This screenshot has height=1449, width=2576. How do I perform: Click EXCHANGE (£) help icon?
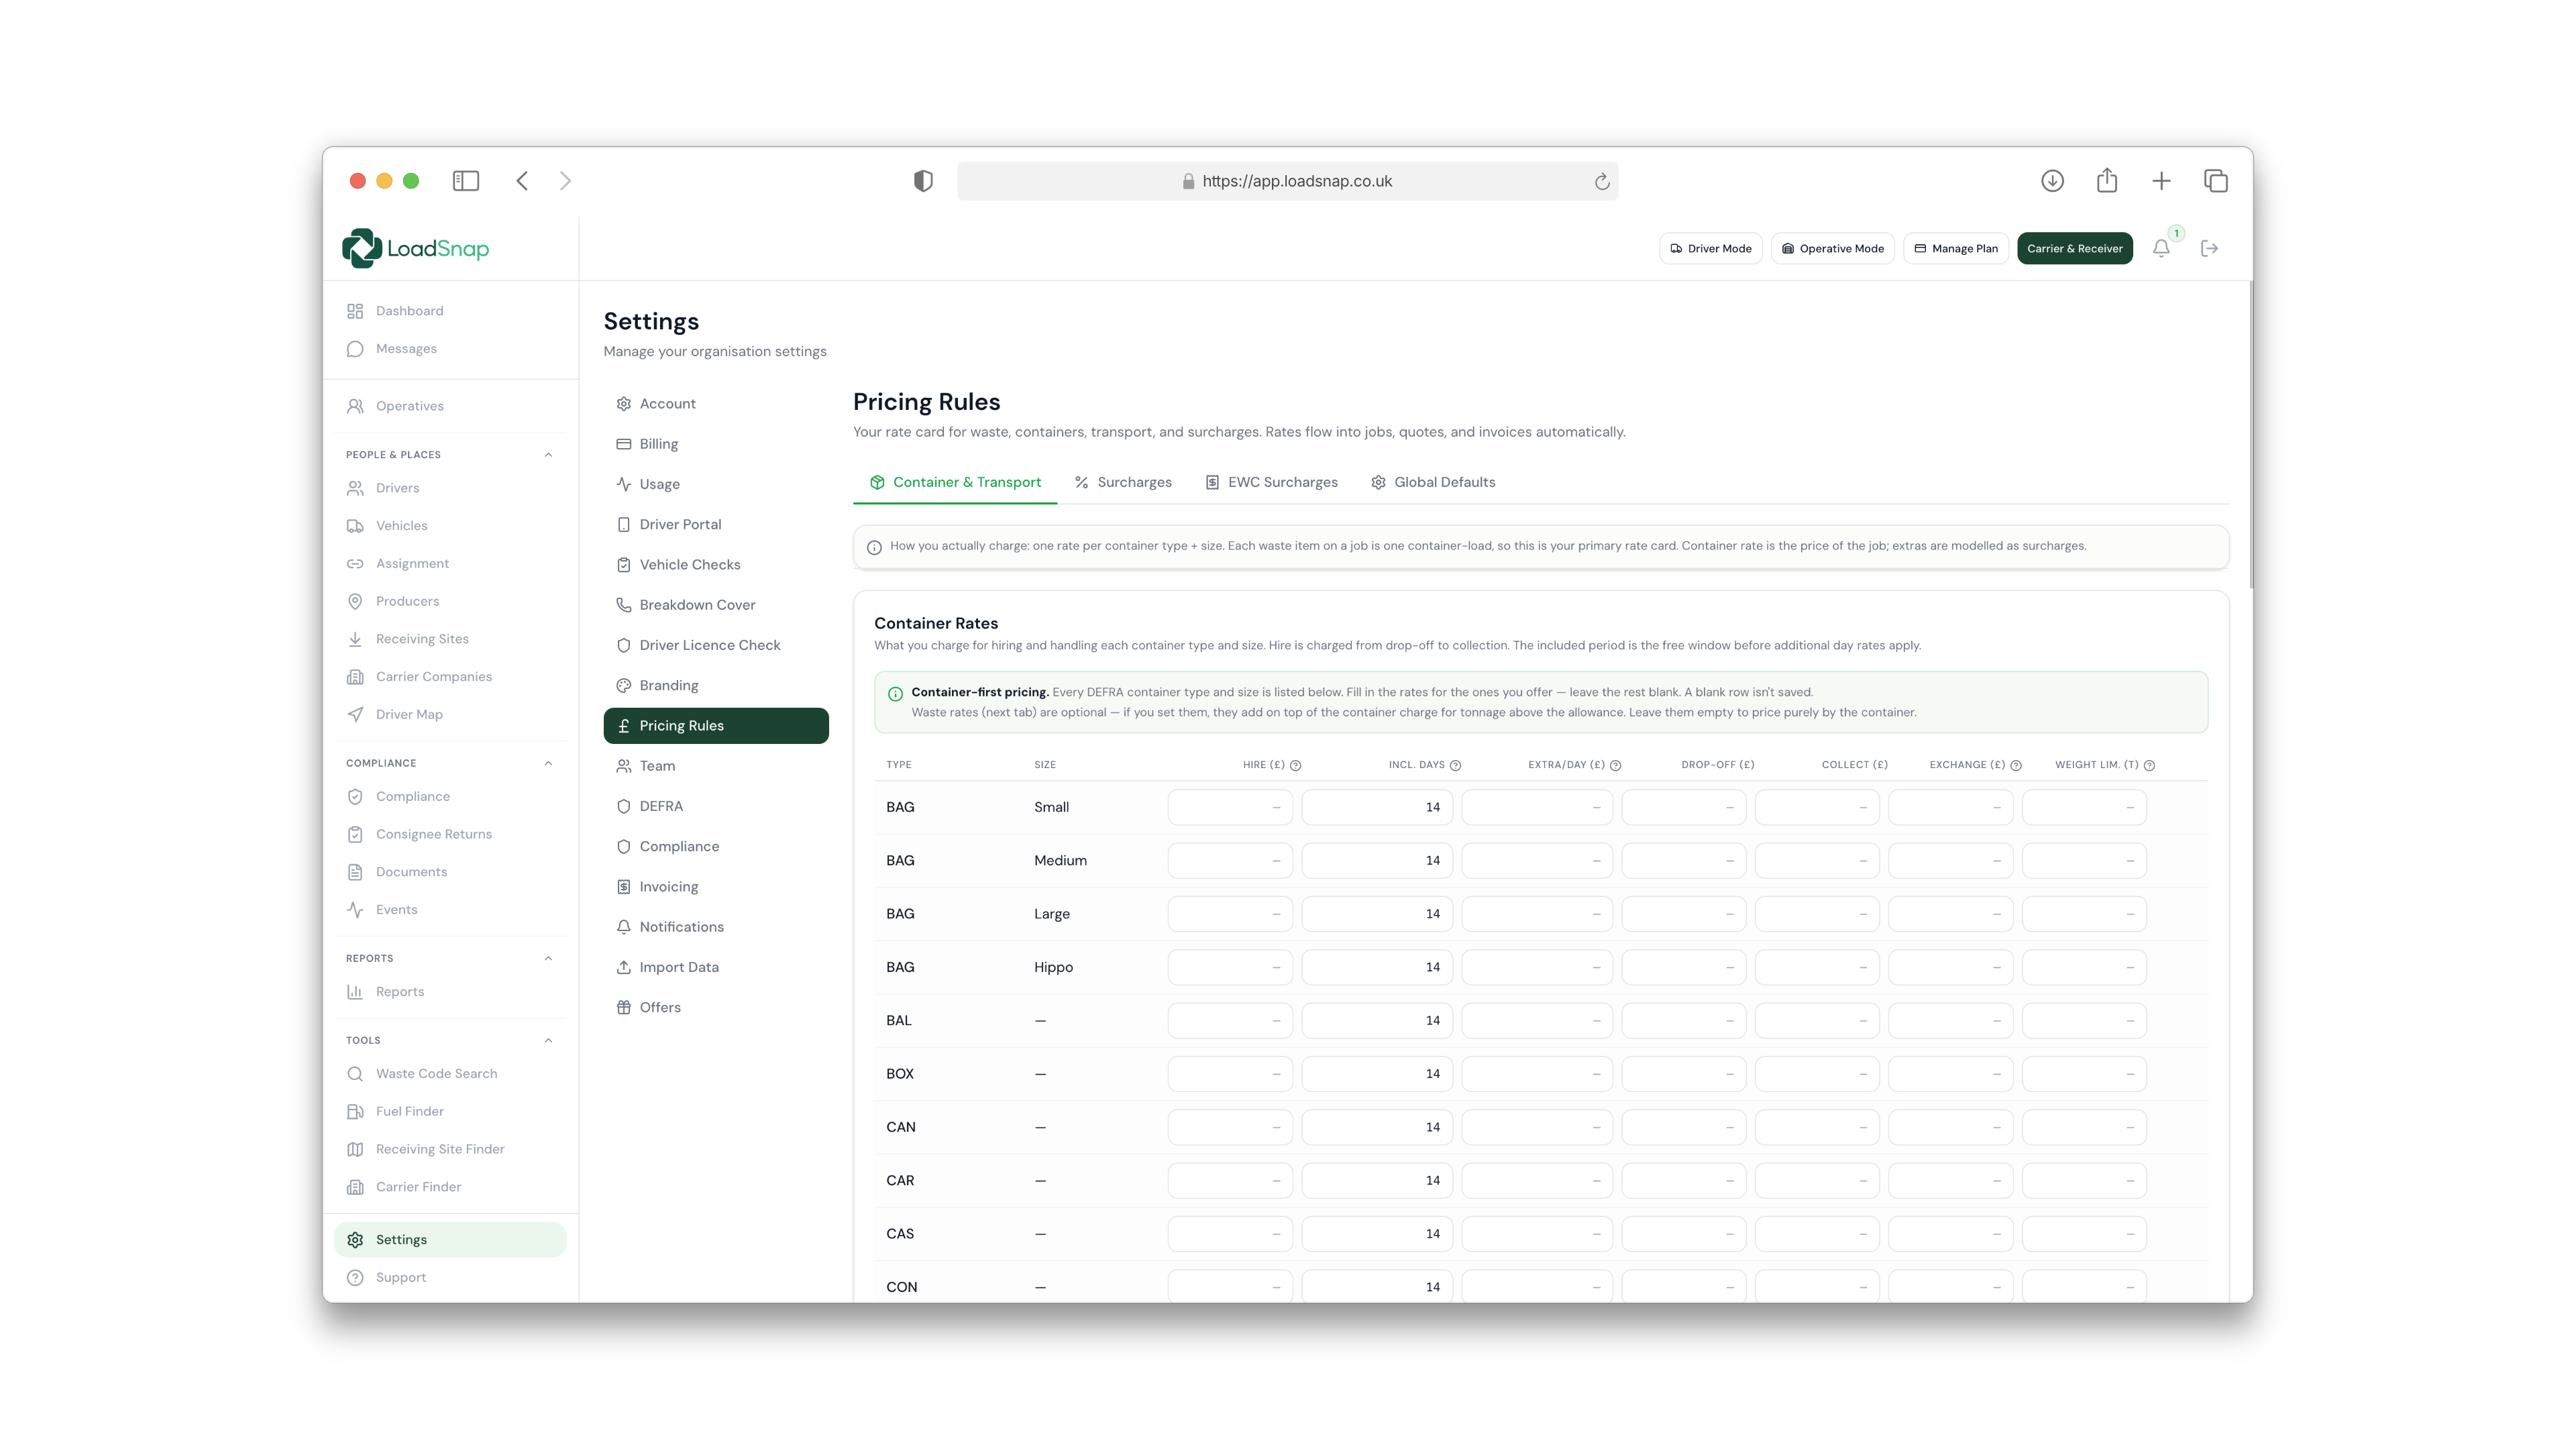pyautogui.click(x=2016, y=765)
